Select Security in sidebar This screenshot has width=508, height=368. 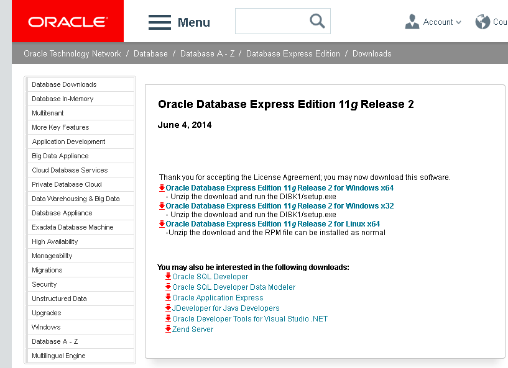[x=81, y=284]
